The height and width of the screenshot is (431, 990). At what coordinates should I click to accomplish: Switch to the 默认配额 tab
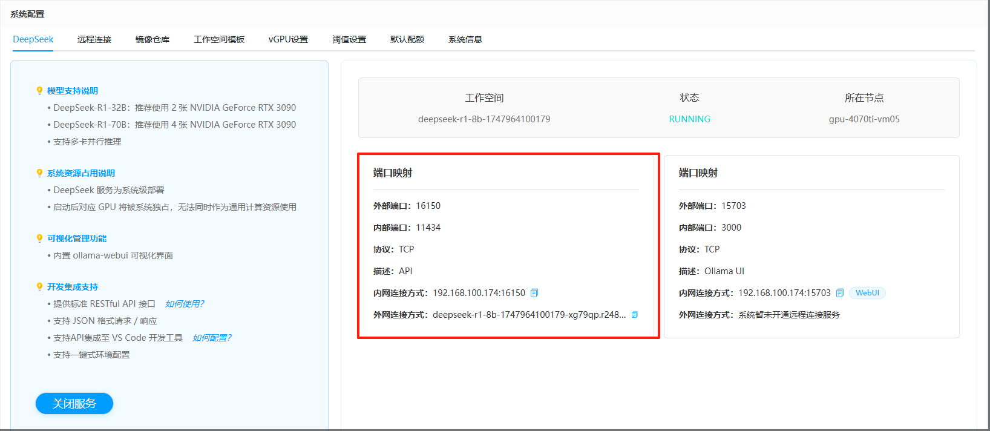tap(407, 39)
